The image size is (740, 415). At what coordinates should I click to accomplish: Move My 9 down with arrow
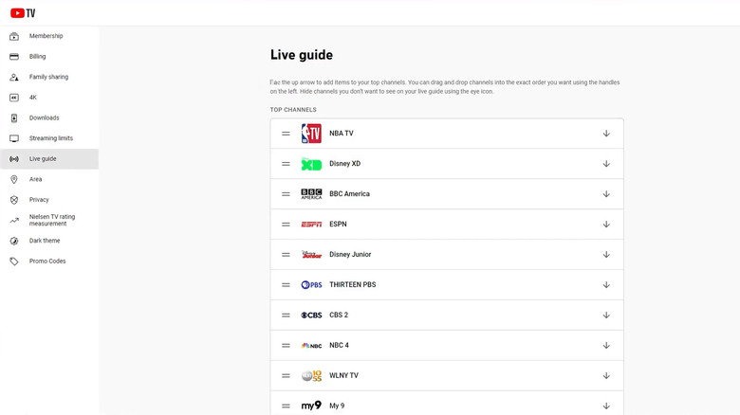coord(606,406)
